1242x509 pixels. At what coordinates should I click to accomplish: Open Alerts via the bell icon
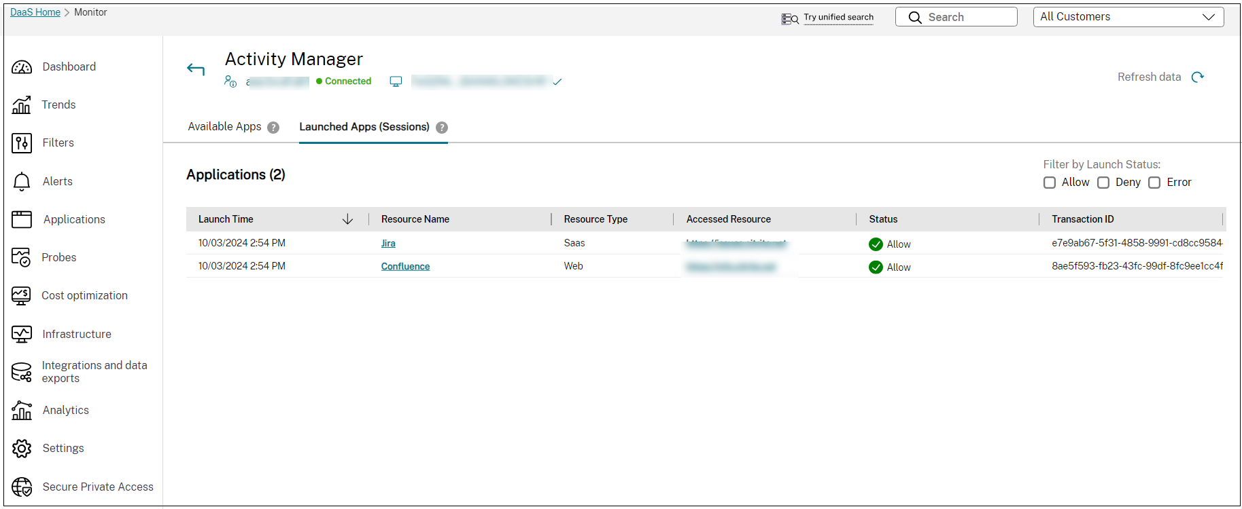22,182
